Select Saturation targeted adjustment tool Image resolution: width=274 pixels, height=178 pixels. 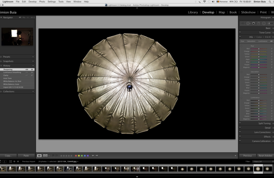241,72
